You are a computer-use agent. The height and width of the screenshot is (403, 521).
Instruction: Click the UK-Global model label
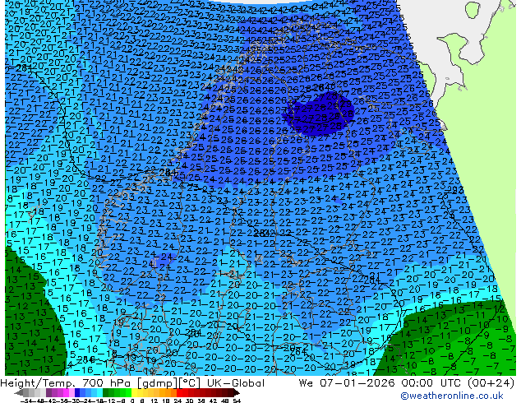[x=234, y=383]
